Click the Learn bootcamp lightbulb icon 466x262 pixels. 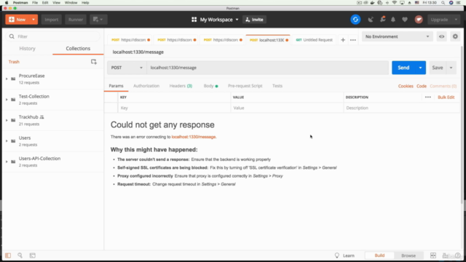point(337,255)
